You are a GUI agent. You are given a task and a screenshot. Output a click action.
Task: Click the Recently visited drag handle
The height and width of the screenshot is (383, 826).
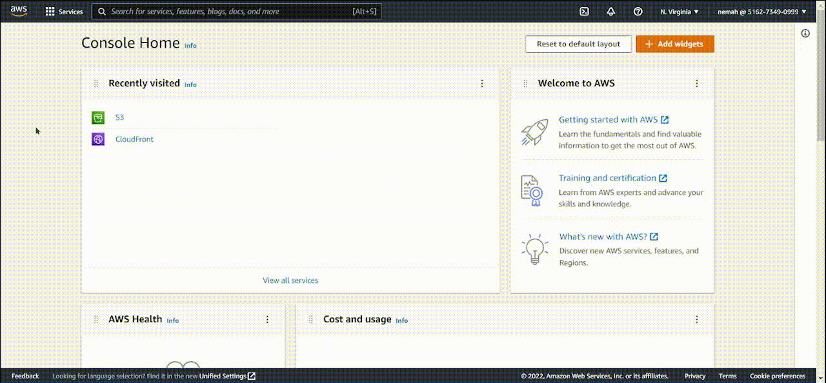point(96,83)
